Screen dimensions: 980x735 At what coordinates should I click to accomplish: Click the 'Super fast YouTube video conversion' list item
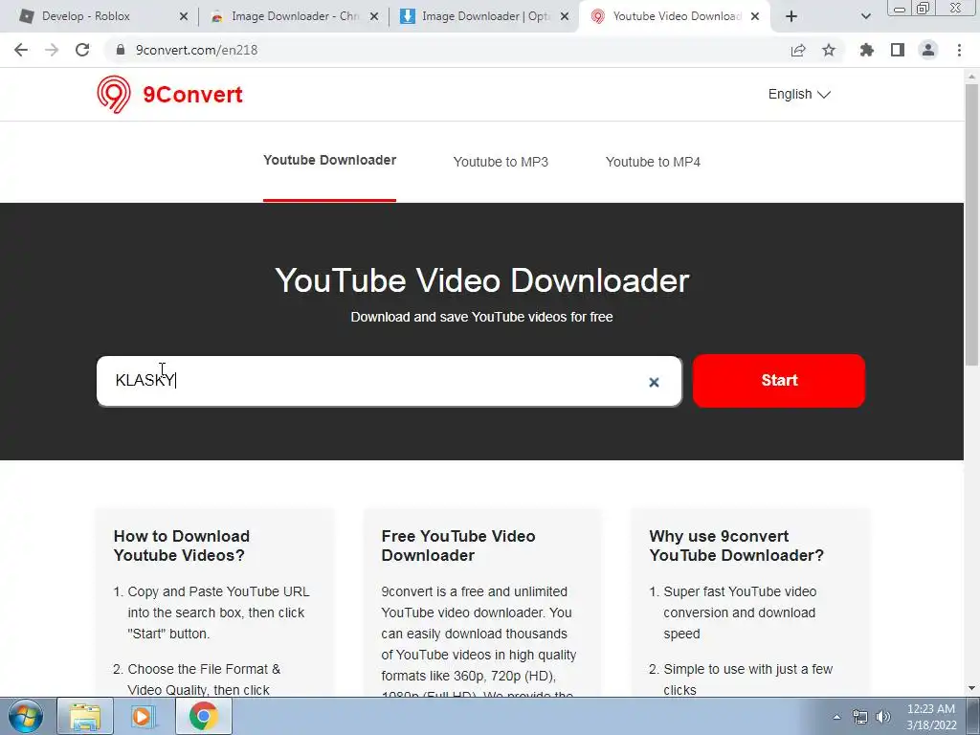[x=740, y=612]
